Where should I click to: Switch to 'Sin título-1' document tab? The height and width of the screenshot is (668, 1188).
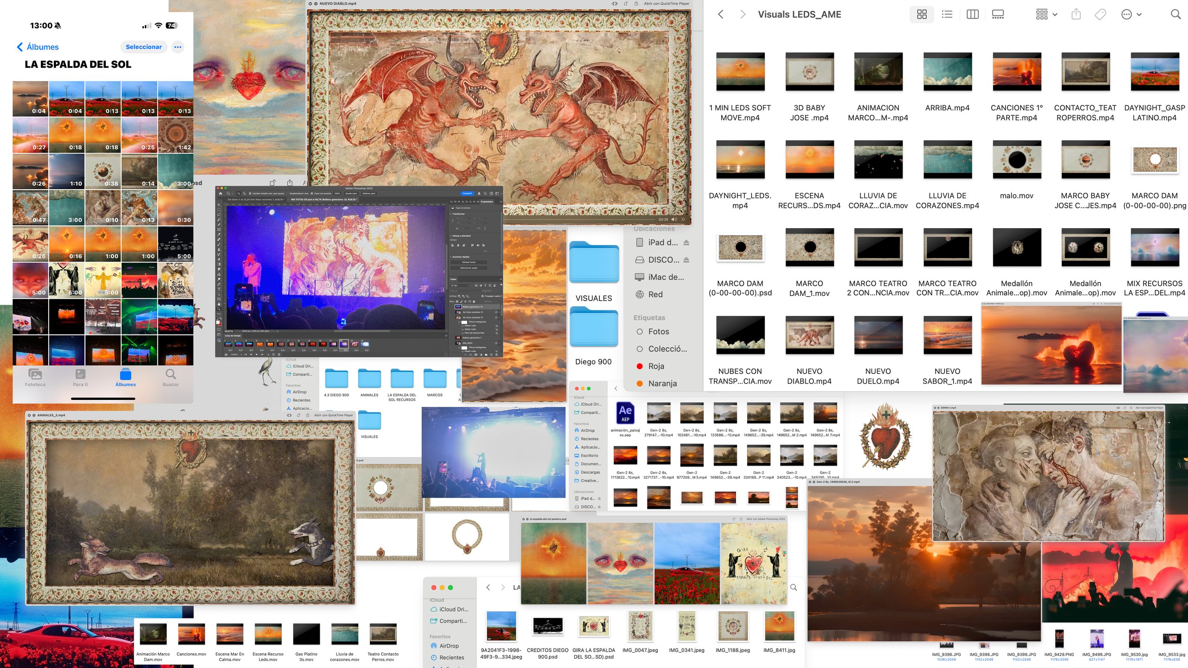click(x=256, y=199)
